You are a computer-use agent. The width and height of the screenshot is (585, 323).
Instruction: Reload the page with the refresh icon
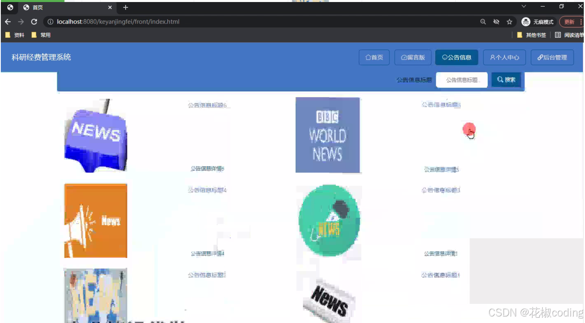(x=34, y=22)
